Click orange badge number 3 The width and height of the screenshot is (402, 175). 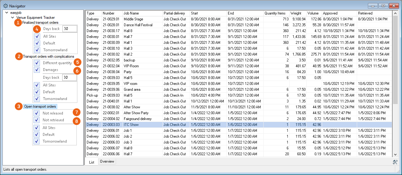[19, 106]
